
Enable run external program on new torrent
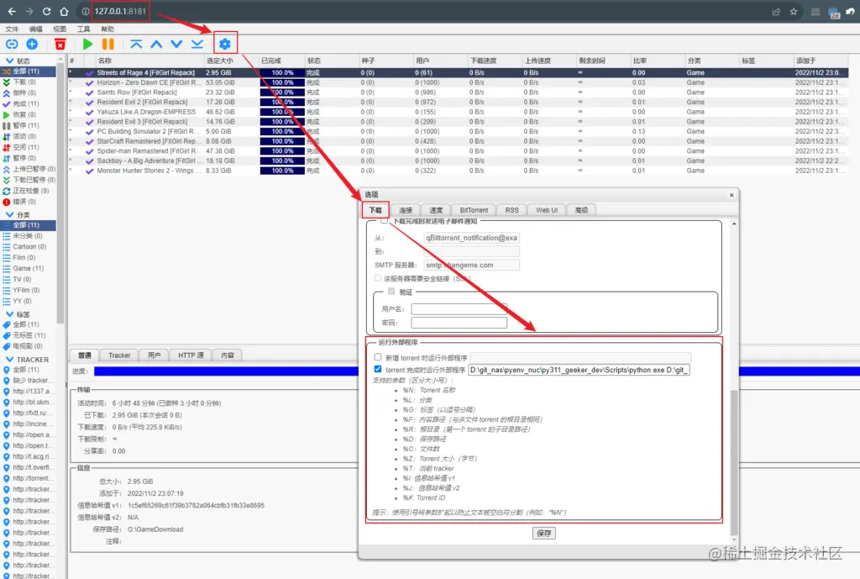click(x=377, y=356)
